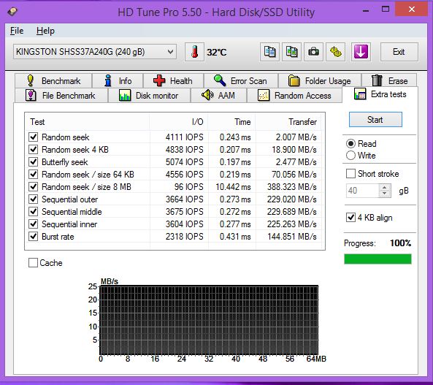Click the green progress bar

point(378,259)
